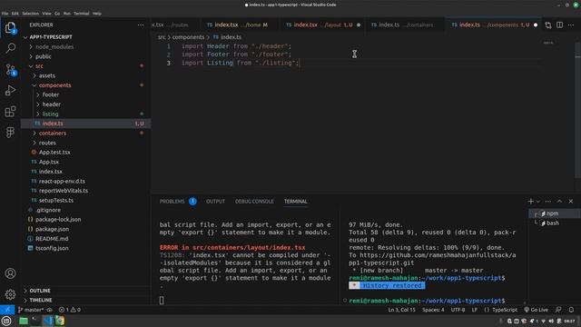Switch to the Problems panel tab
Viewport: 581px width, 327px height.
point(172,202)
